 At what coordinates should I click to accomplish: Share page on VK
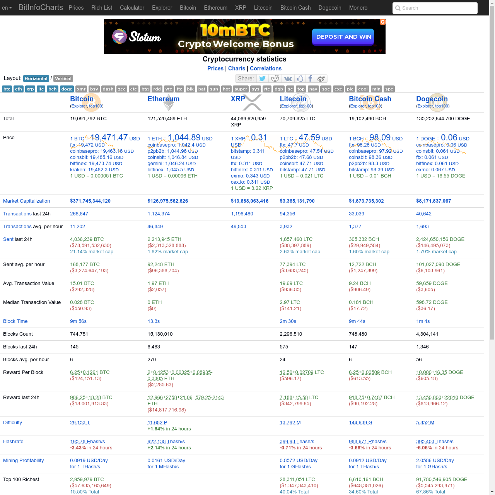click(x=288, y=79)
